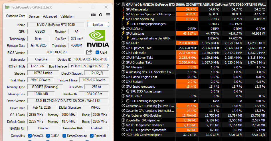Click the Bus Interface question mark icon
271x141 pixels.
tap(108, 66)
